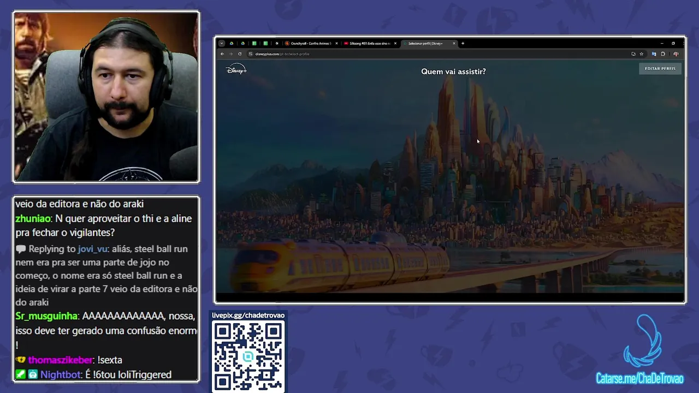Click the "!sexta" chat command text
The image size is (699, 393).
tap(109, 360)
